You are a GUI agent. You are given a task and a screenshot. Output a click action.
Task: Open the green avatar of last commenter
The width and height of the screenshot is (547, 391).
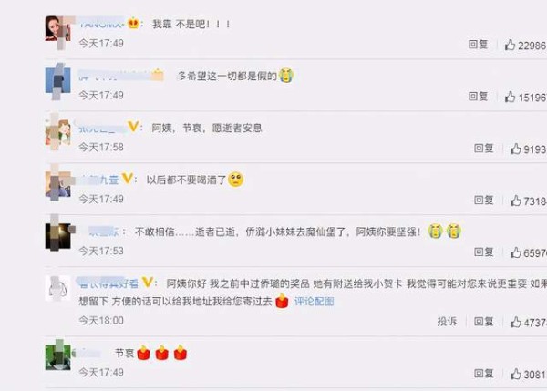click(58, 357)
